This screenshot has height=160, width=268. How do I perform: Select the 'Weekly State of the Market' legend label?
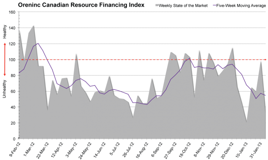coord(183,6)
